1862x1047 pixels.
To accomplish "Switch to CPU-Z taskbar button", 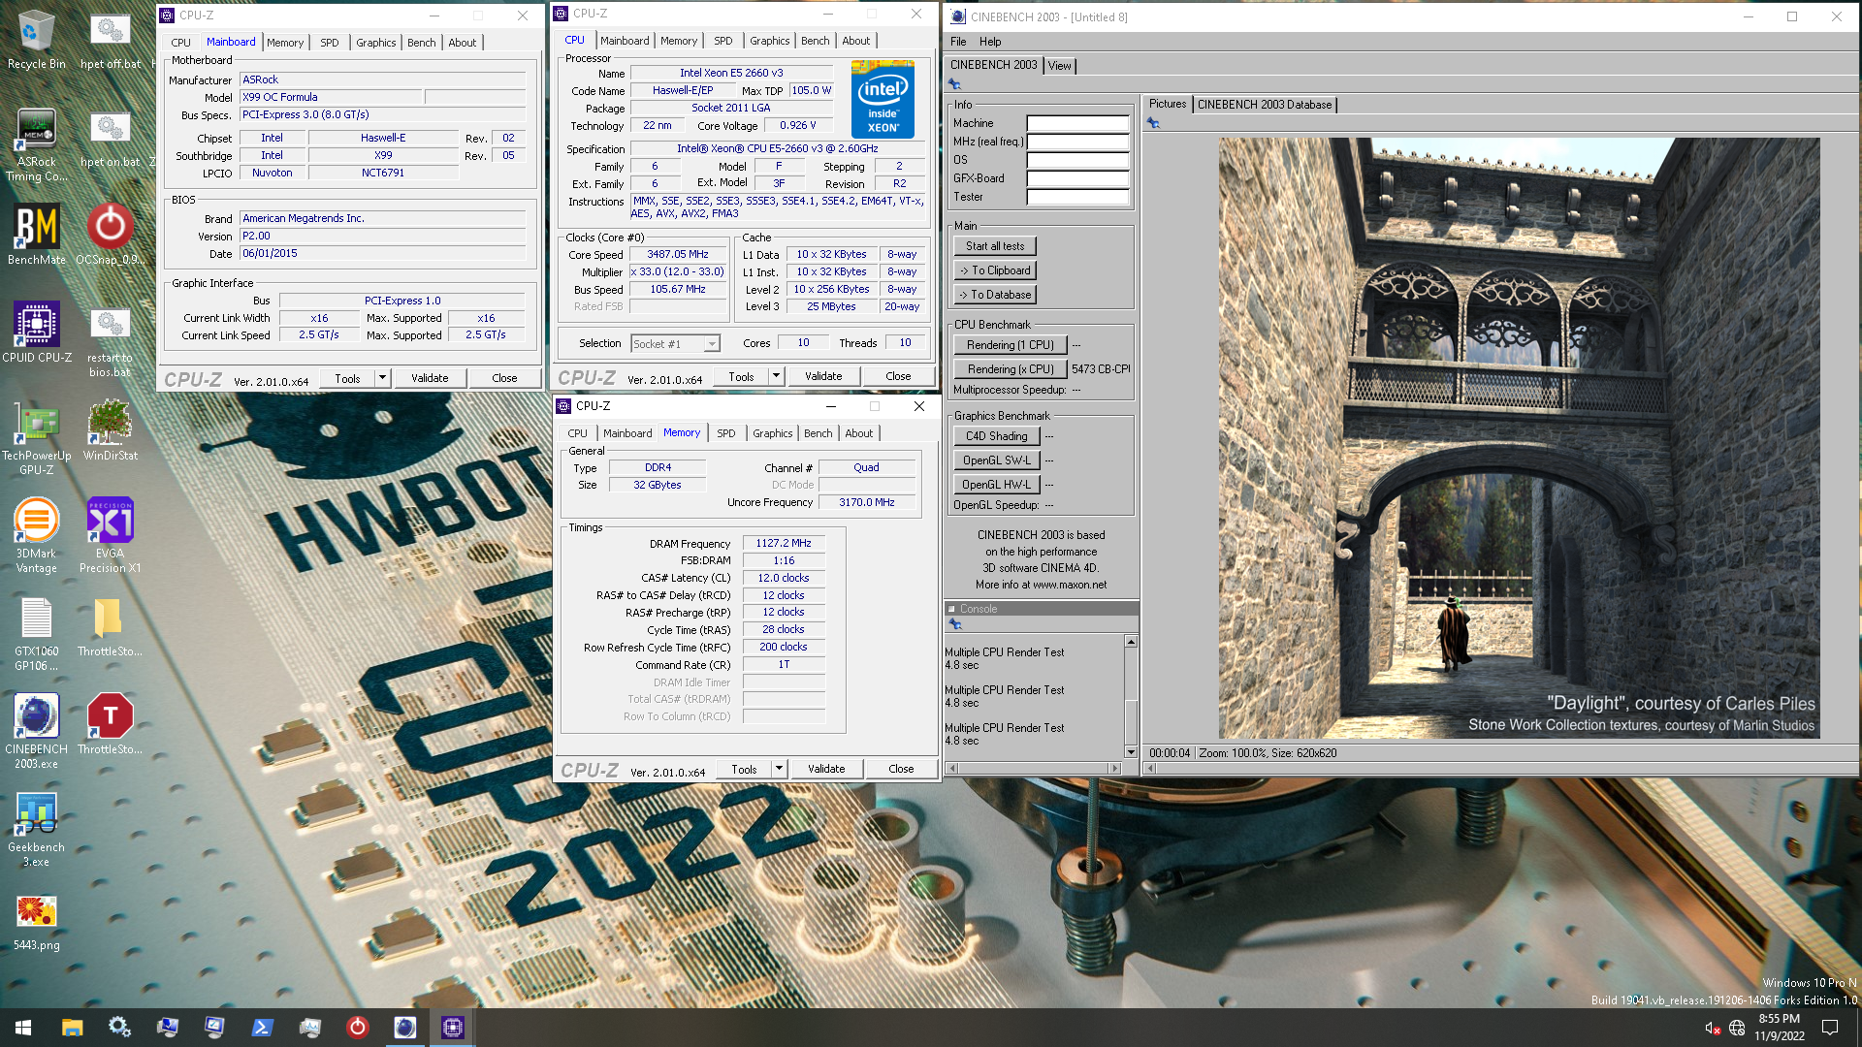I will coord(452,1028).
